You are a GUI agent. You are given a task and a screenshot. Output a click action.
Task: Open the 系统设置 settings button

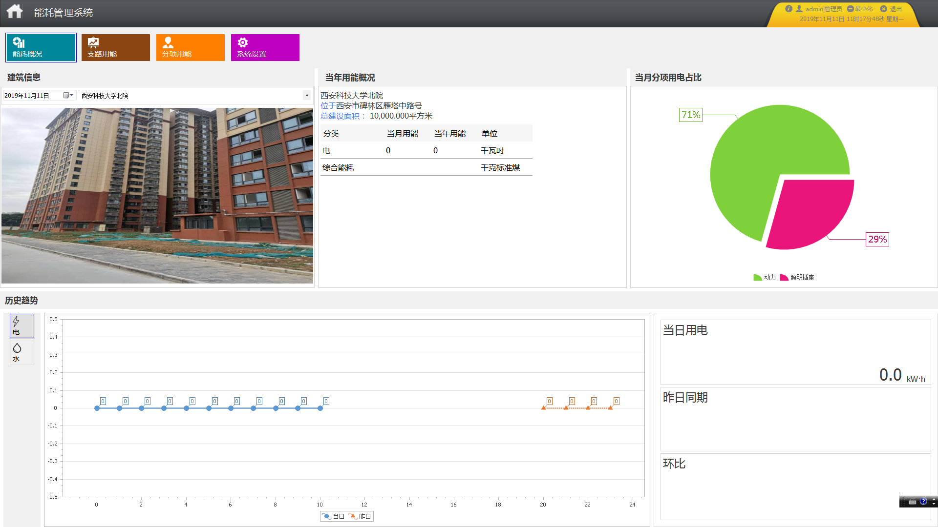[265, 47]
